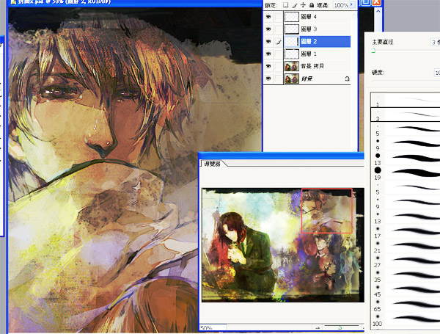Viewport: 440px width, 334px height.
Task: Click the red view box in navigator preview
Action: click(x=326, y=211)
